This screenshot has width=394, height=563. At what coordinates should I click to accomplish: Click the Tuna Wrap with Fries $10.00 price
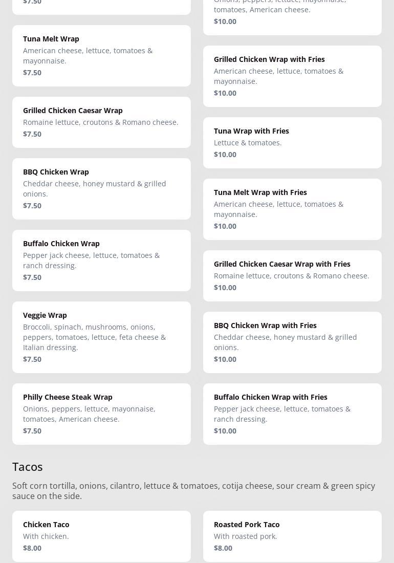pyautogui.click(x=225, y=155)
